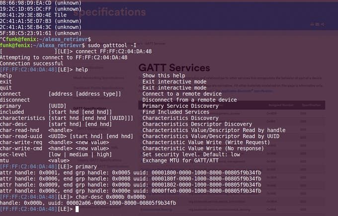Click the GATT Services page heading
This screenshot has width=338, height=216.
[x=174, y=68]
